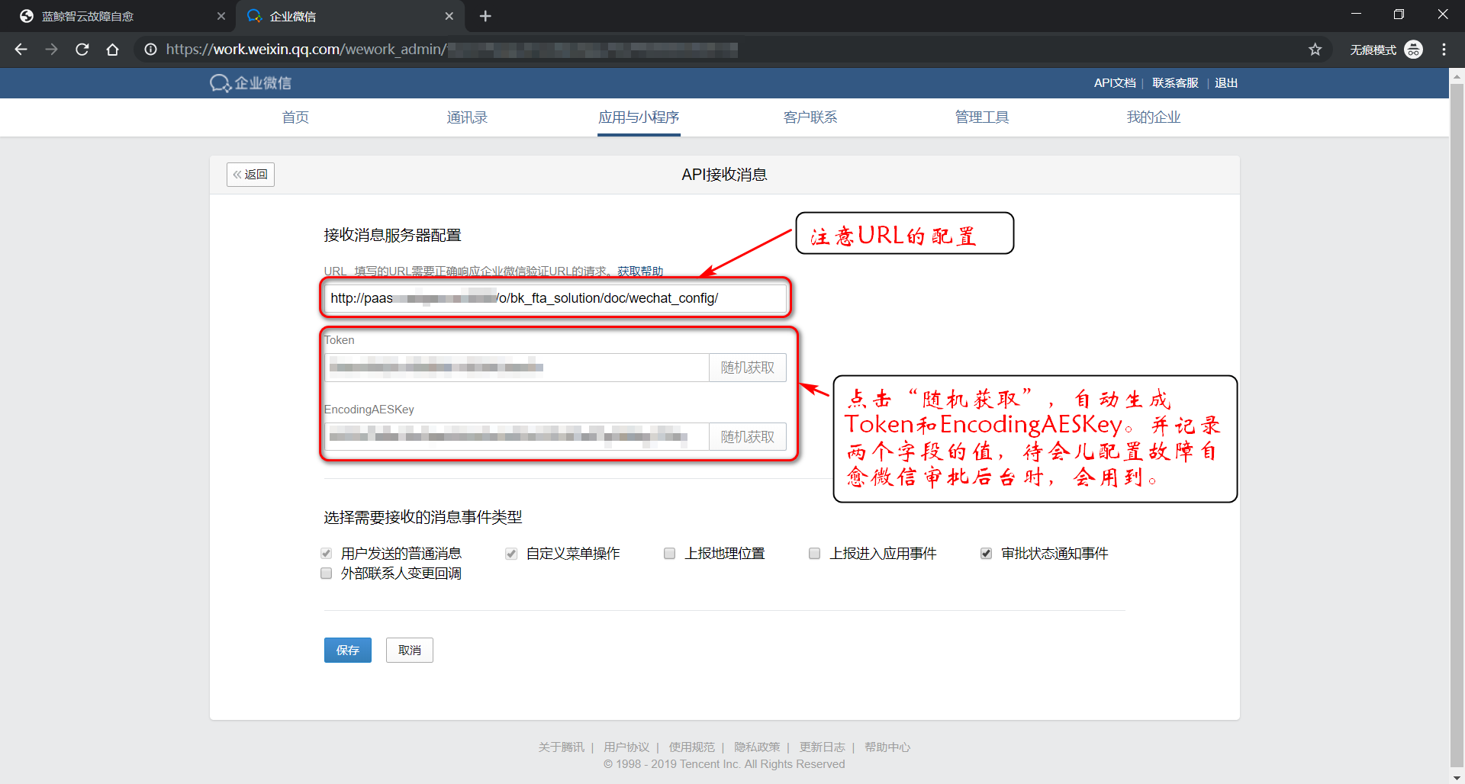Screen dimensions: 1465x784
Task: Open the 用户协议 footer link
Action: coord(626,747)
